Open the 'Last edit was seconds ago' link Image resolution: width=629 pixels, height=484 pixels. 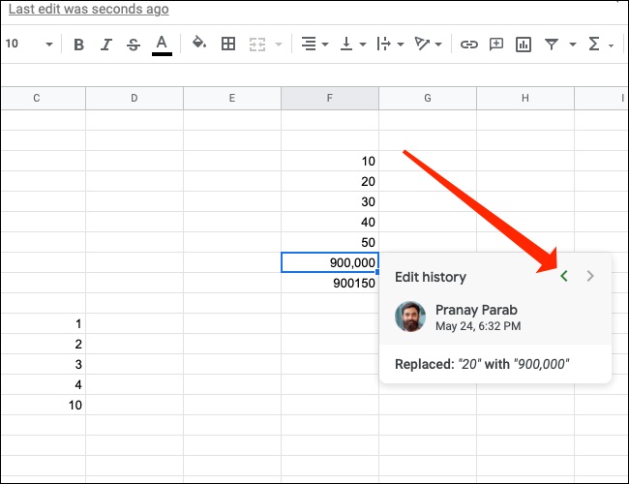[88, 10]
